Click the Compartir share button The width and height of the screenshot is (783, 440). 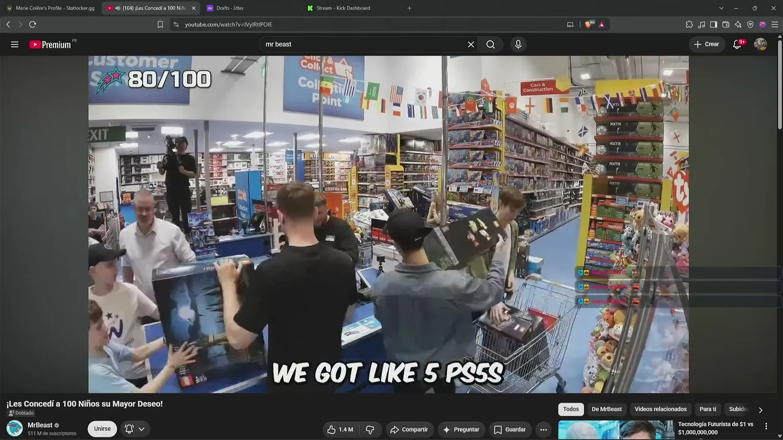[x=409, y=430]
